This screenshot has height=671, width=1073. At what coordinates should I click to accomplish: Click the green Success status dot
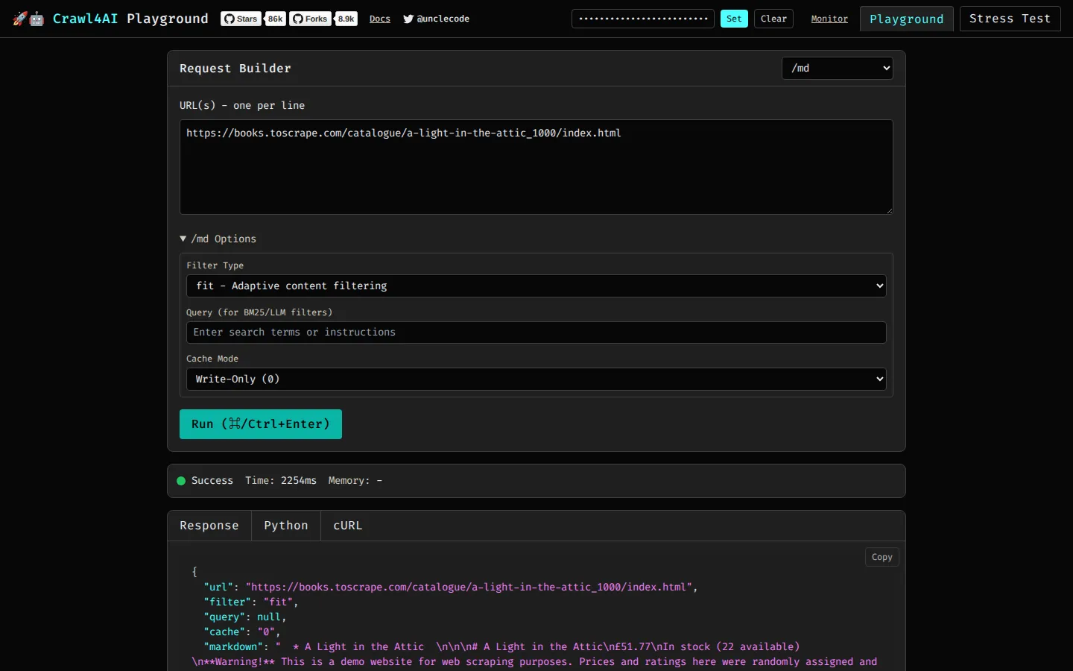[181, 481]
